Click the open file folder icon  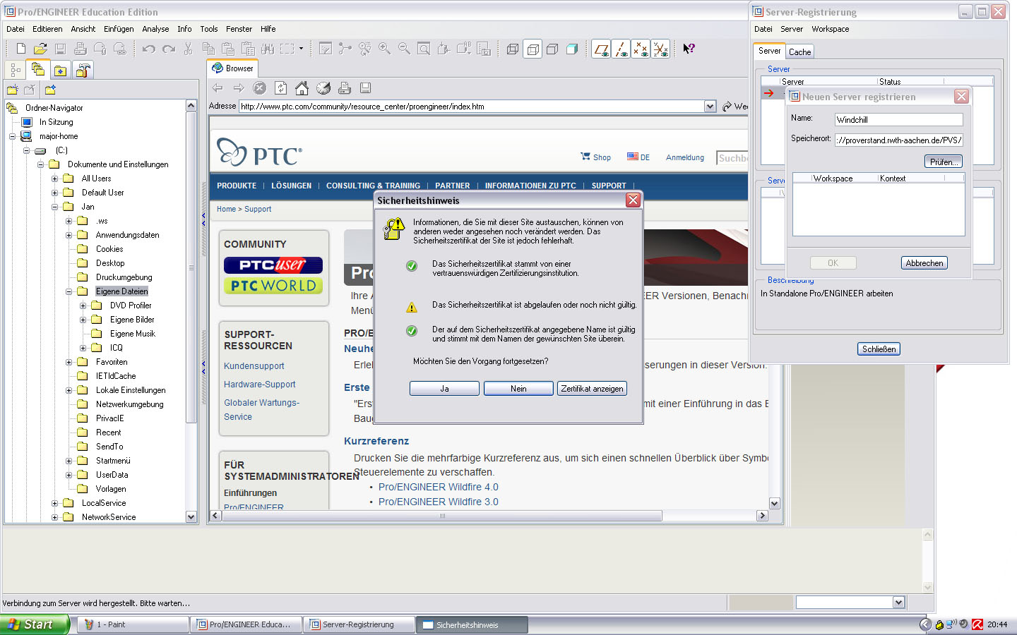click(40, 49)
